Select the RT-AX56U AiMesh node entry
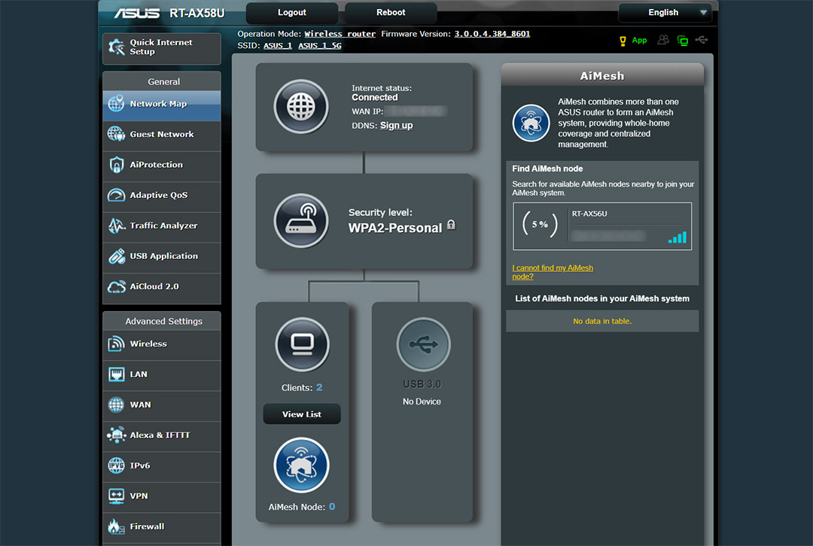The image size is (813, 546). pos(602,227)
